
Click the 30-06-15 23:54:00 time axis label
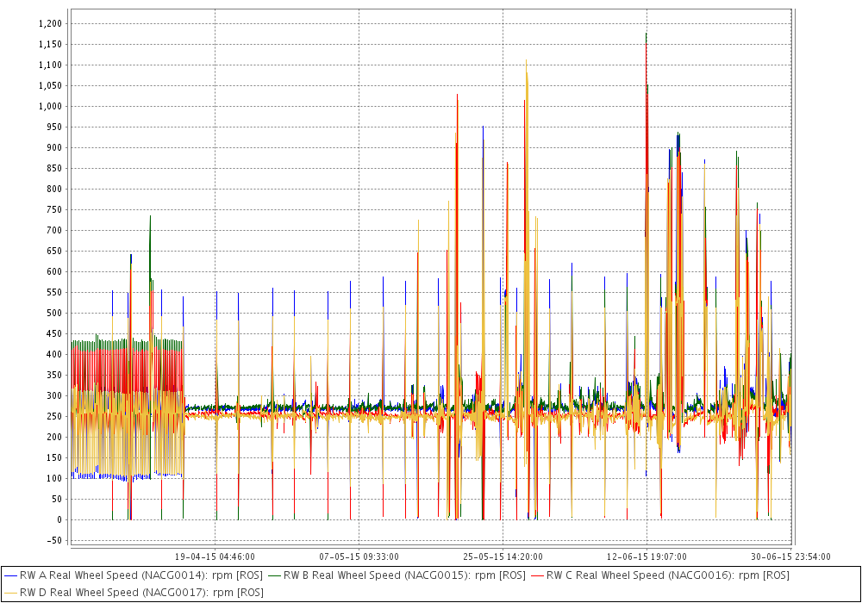(x=790, y=556)
